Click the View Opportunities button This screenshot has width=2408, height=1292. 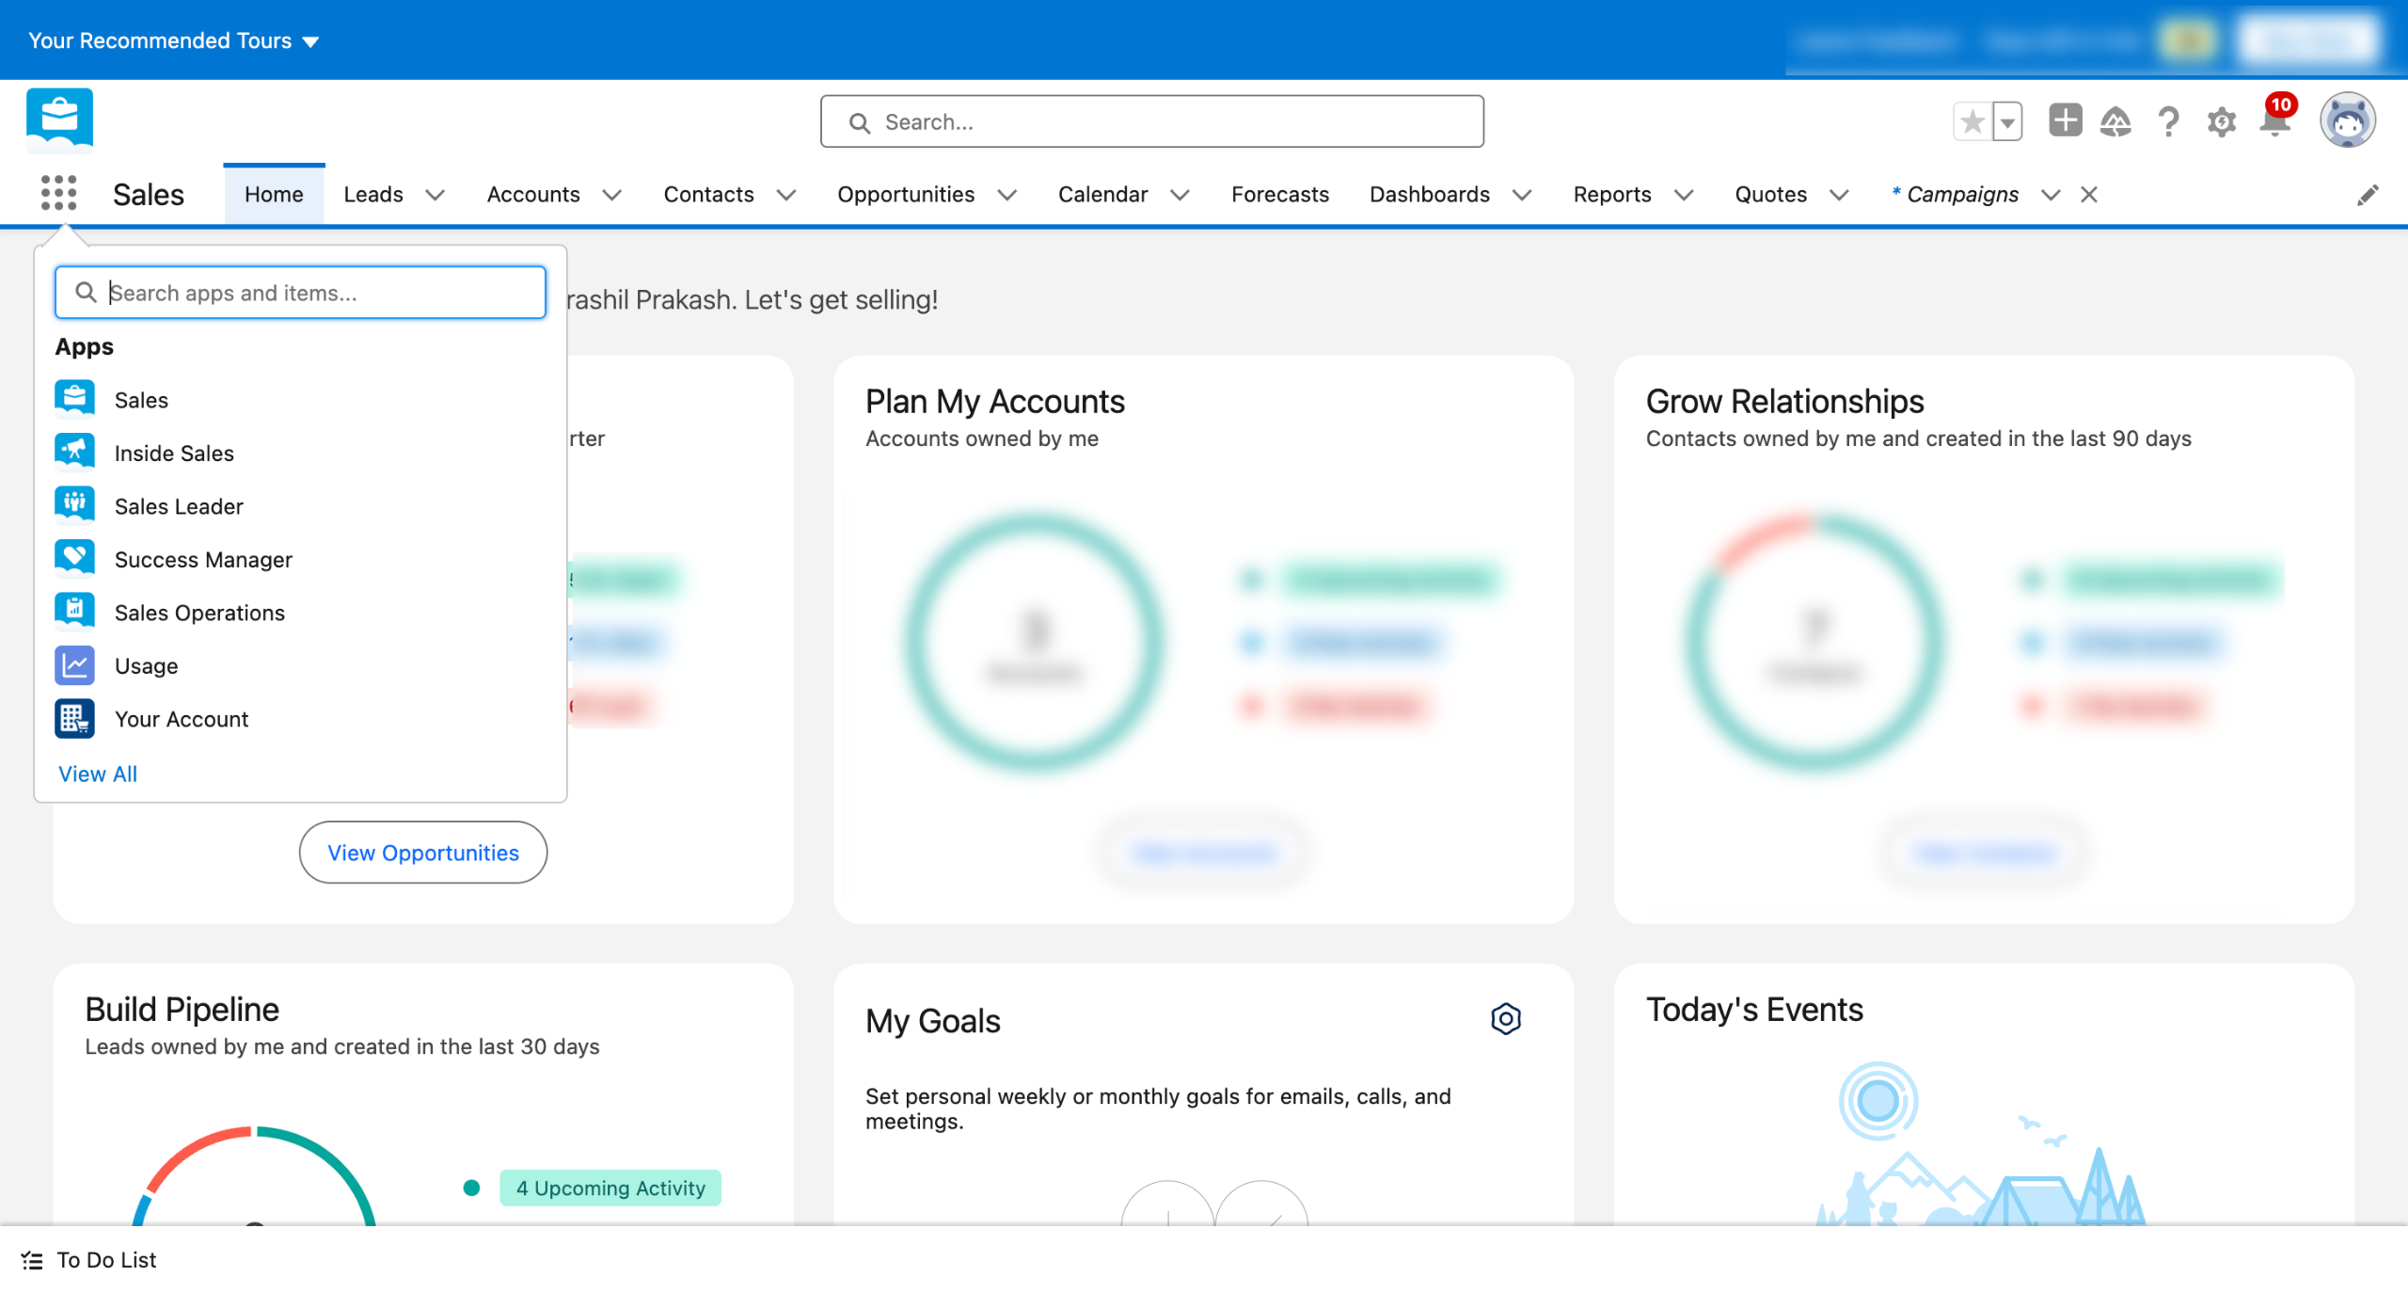click(422, 853)
